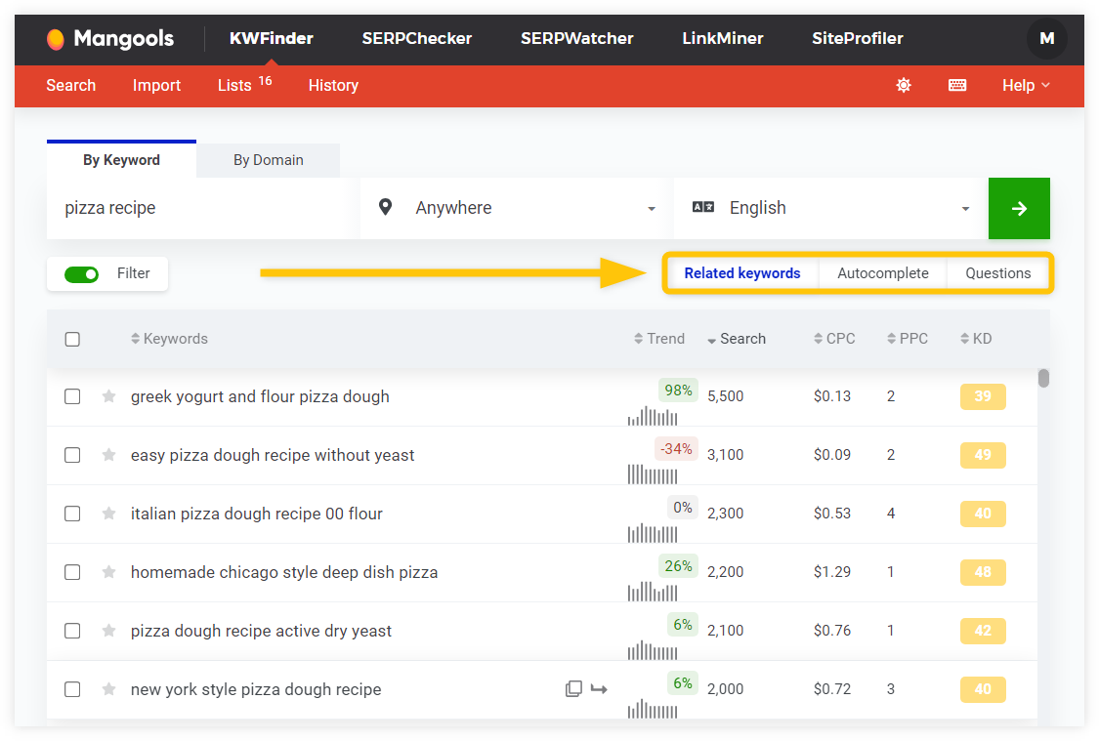Open the English language dropdown

840,207
